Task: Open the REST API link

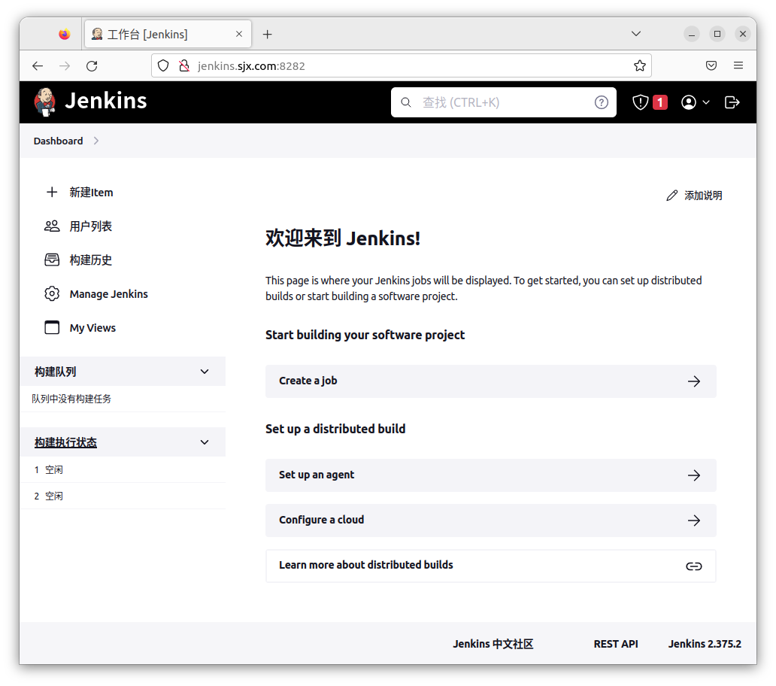Action: pos(615,644)
